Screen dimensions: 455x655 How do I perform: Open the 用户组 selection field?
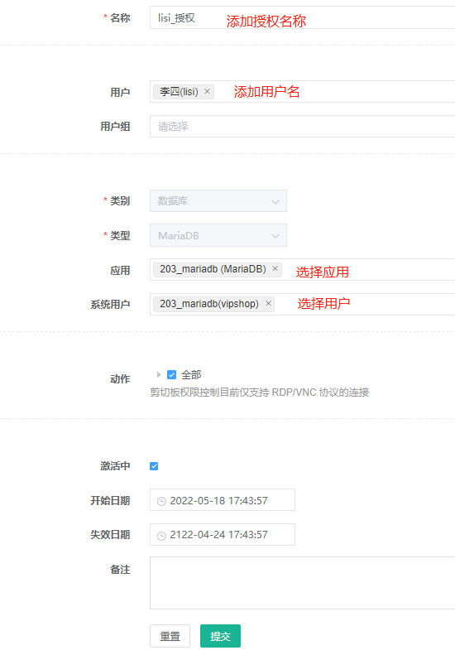(x=302, y=126)
